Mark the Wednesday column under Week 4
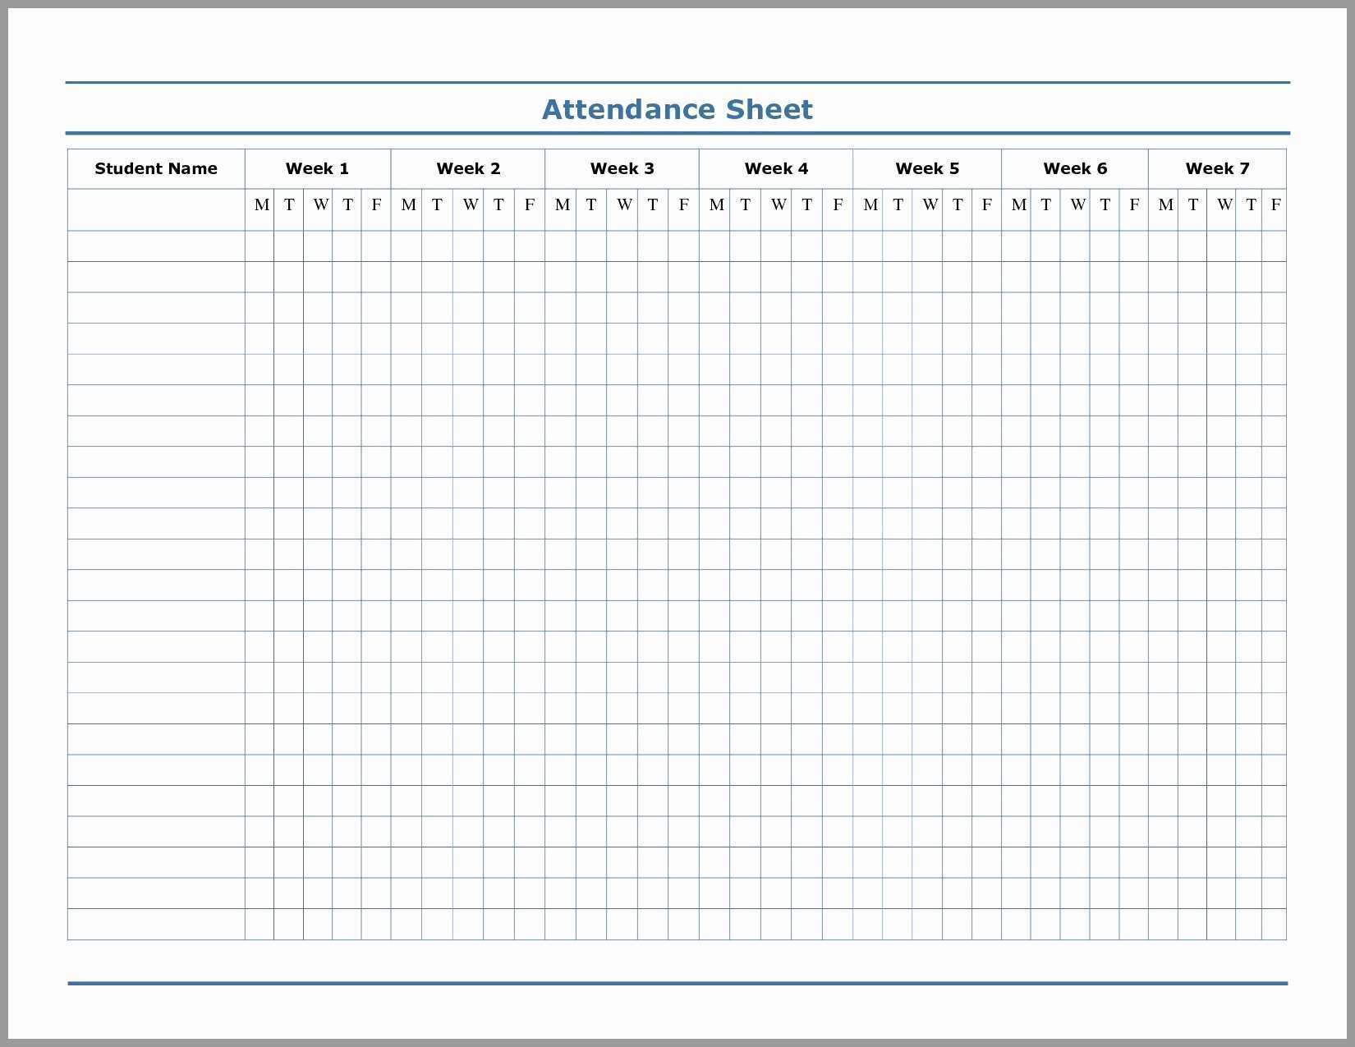 (777, 205)
